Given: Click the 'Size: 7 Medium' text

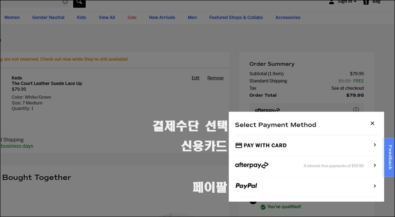Looking at the screenshot, I should [x=27, y=103].
